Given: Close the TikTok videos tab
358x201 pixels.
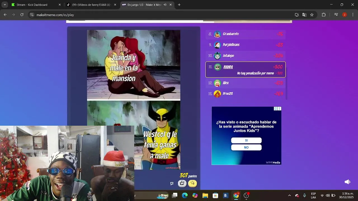Looking at the screenshot, I should click(115, 5).
